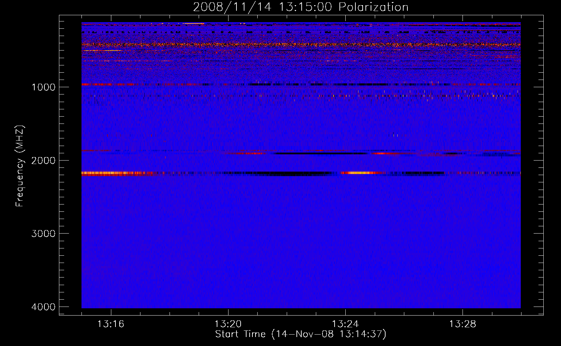Click the 13:28 time tick label

463,324
